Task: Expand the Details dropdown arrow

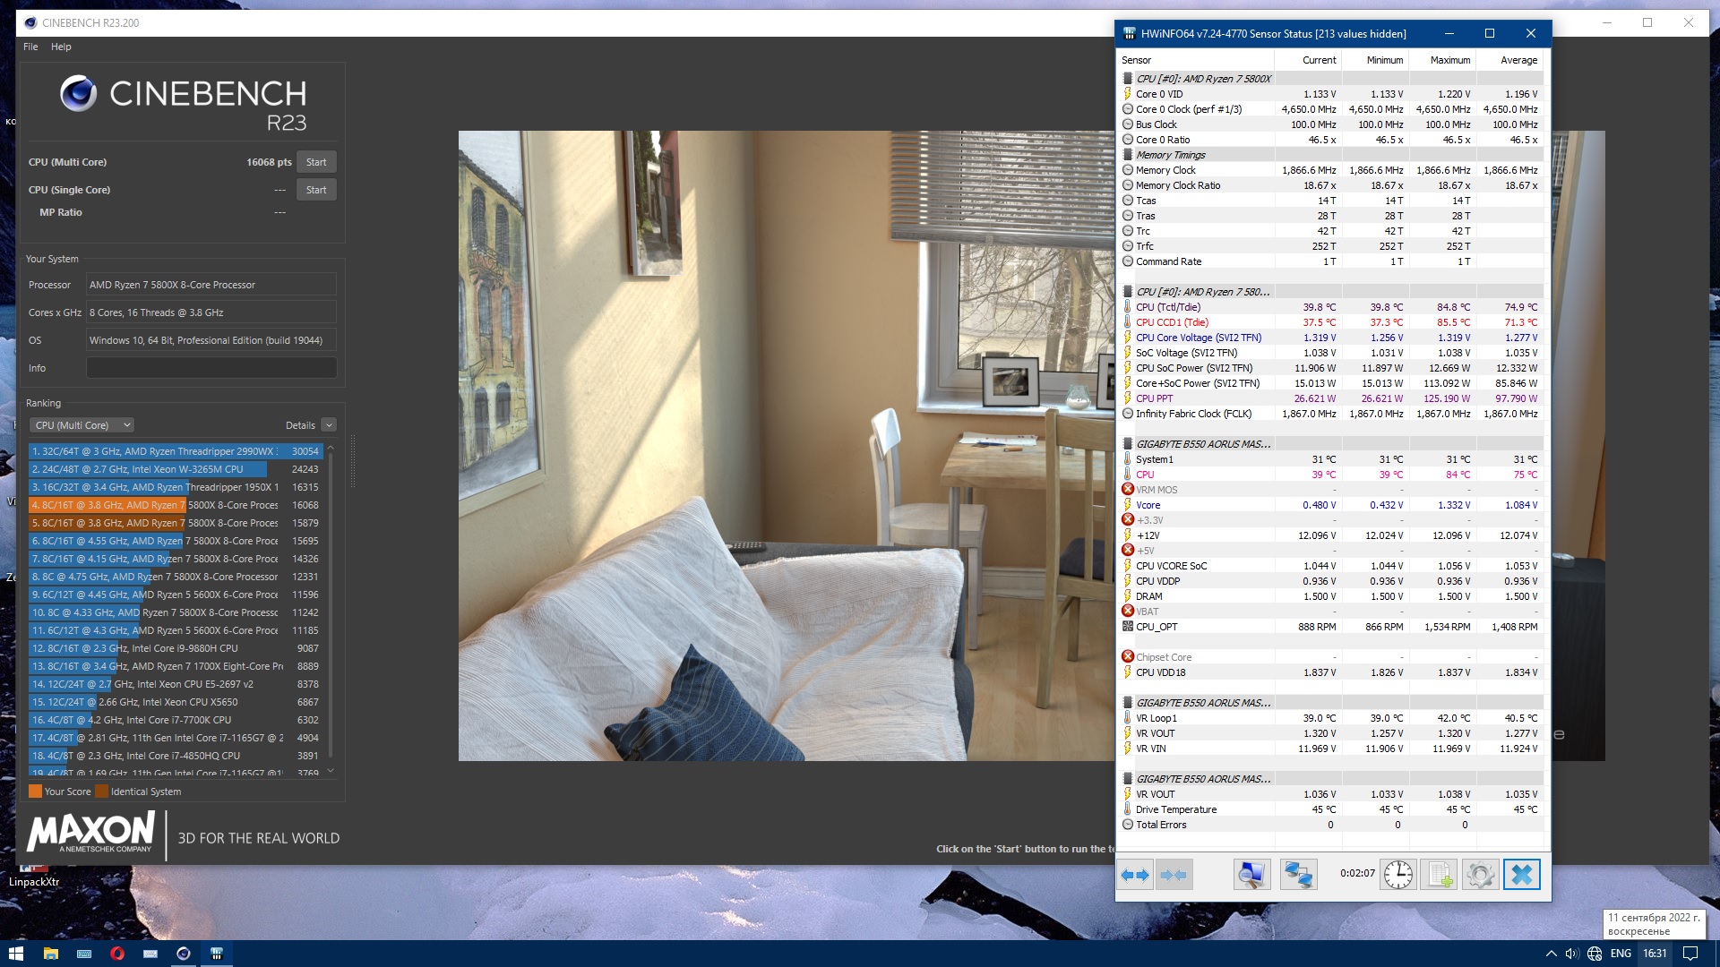Action: tap(329, 425)
